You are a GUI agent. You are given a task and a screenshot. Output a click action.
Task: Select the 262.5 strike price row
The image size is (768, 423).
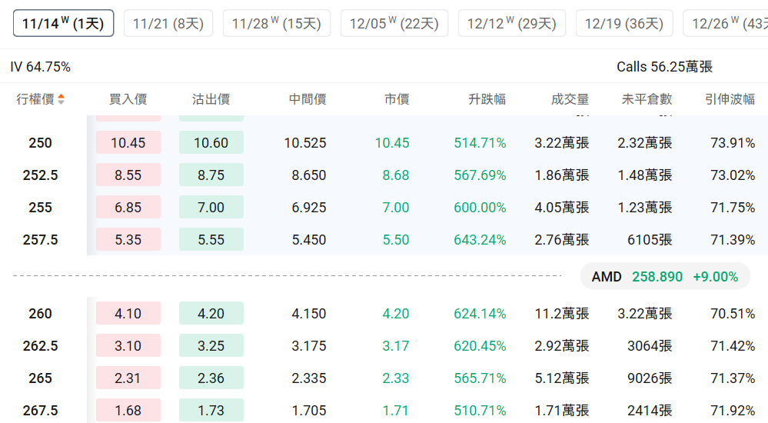pyautogui.click(x=40, y=346)
